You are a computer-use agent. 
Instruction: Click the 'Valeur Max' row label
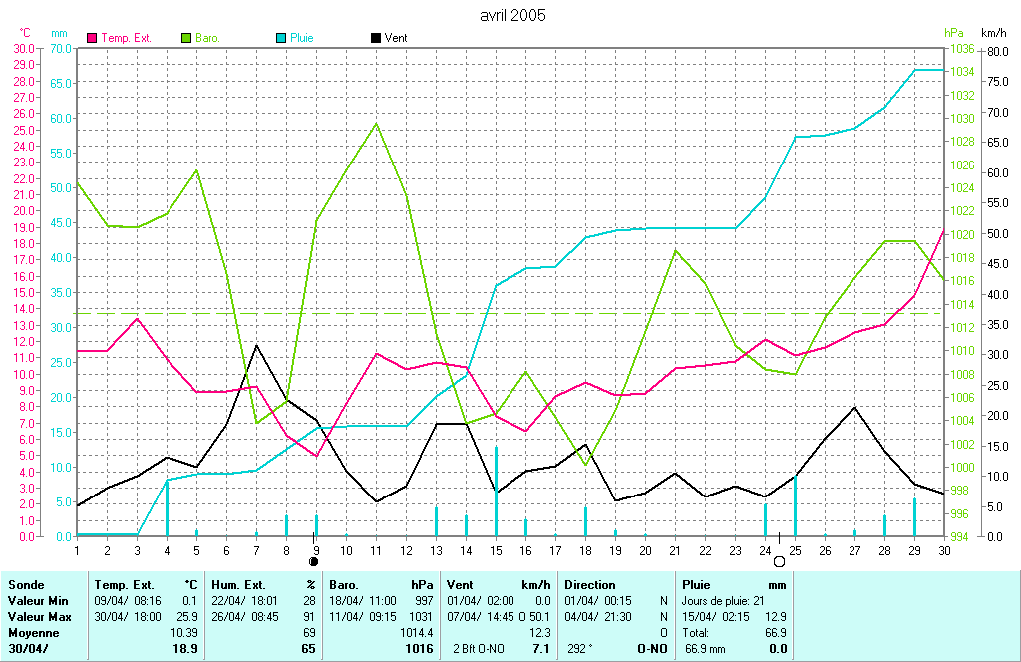pos(38,617)
